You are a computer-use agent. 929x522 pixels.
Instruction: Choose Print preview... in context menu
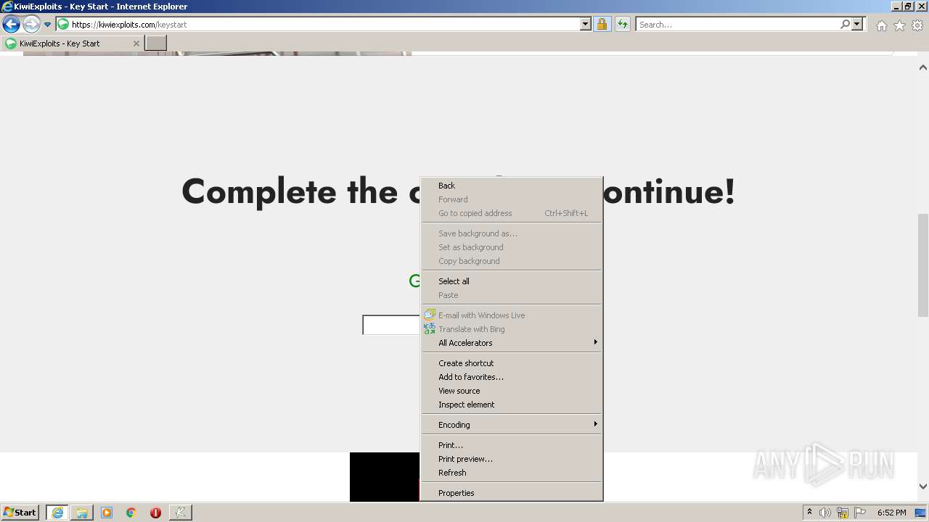point(512,459)
